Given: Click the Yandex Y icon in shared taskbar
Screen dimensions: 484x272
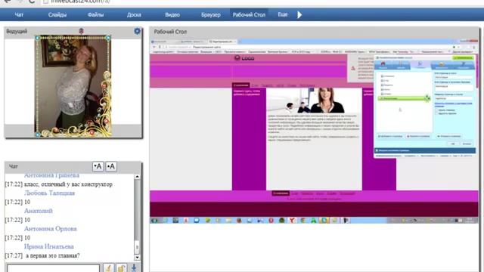Looking at the screenshot, I should [292, 220].
